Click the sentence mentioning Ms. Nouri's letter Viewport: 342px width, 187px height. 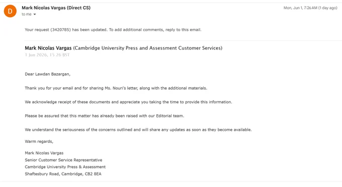coord(116,88)
